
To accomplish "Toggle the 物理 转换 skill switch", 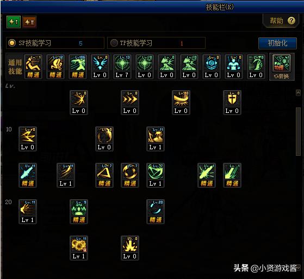I will point(282,67).
